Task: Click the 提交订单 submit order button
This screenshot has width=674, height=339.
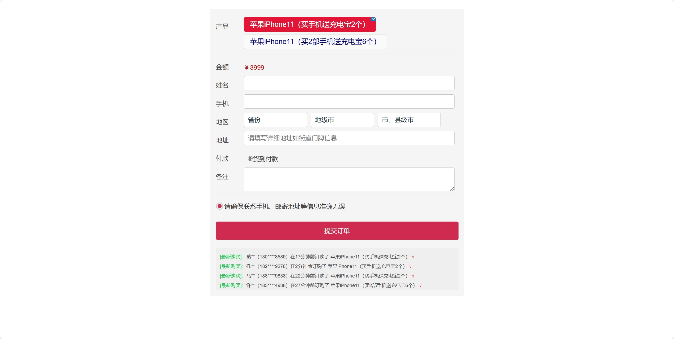Action: (x=337, y=231)
